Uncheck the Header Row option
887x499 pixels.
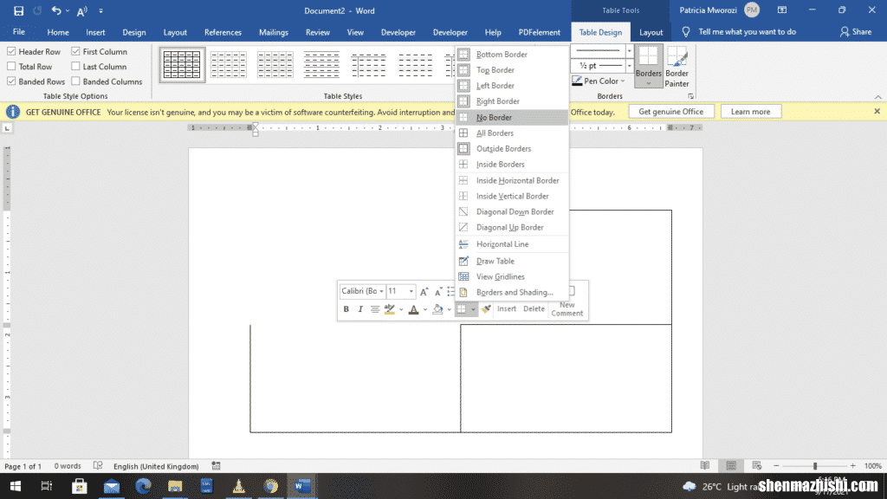(x=11, y=51)
